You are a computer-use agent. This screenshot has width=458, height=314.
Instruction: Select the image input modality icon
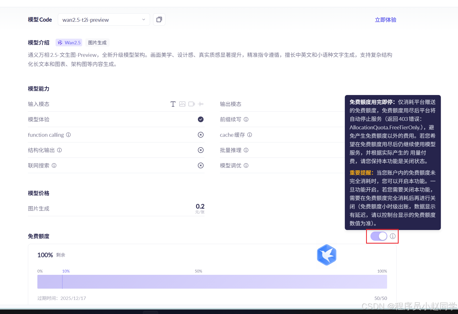(x=182, y=104)
